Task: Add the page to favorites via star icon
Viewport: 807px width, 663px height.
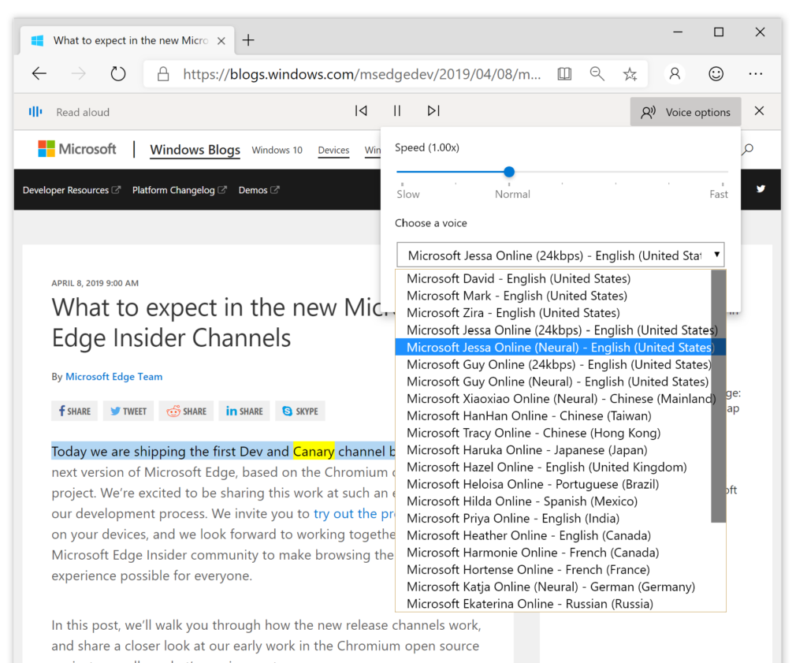Action: [630, 73]
